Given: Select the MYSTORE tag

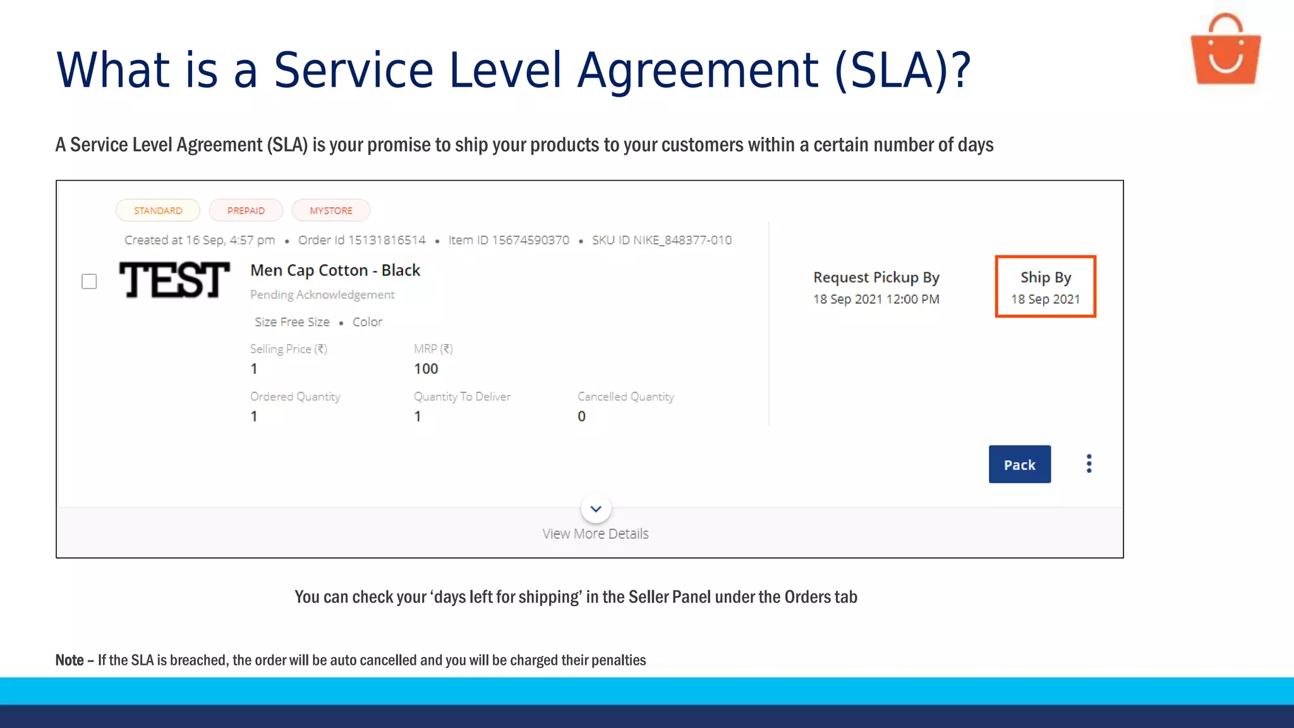Looking at the screenshot, I should [x=331, y=210].
